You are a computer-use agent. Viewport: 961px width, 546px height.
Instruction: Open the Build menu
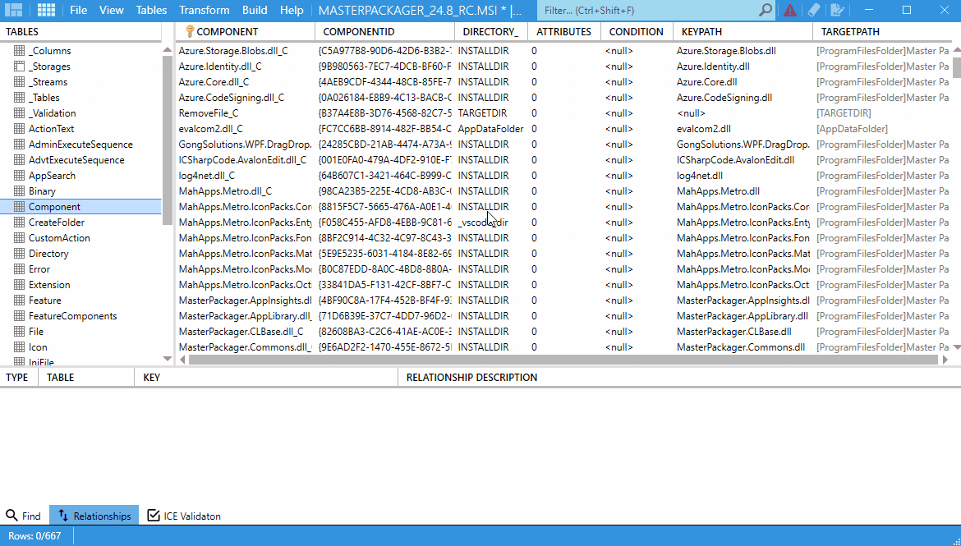pos(255,10)
